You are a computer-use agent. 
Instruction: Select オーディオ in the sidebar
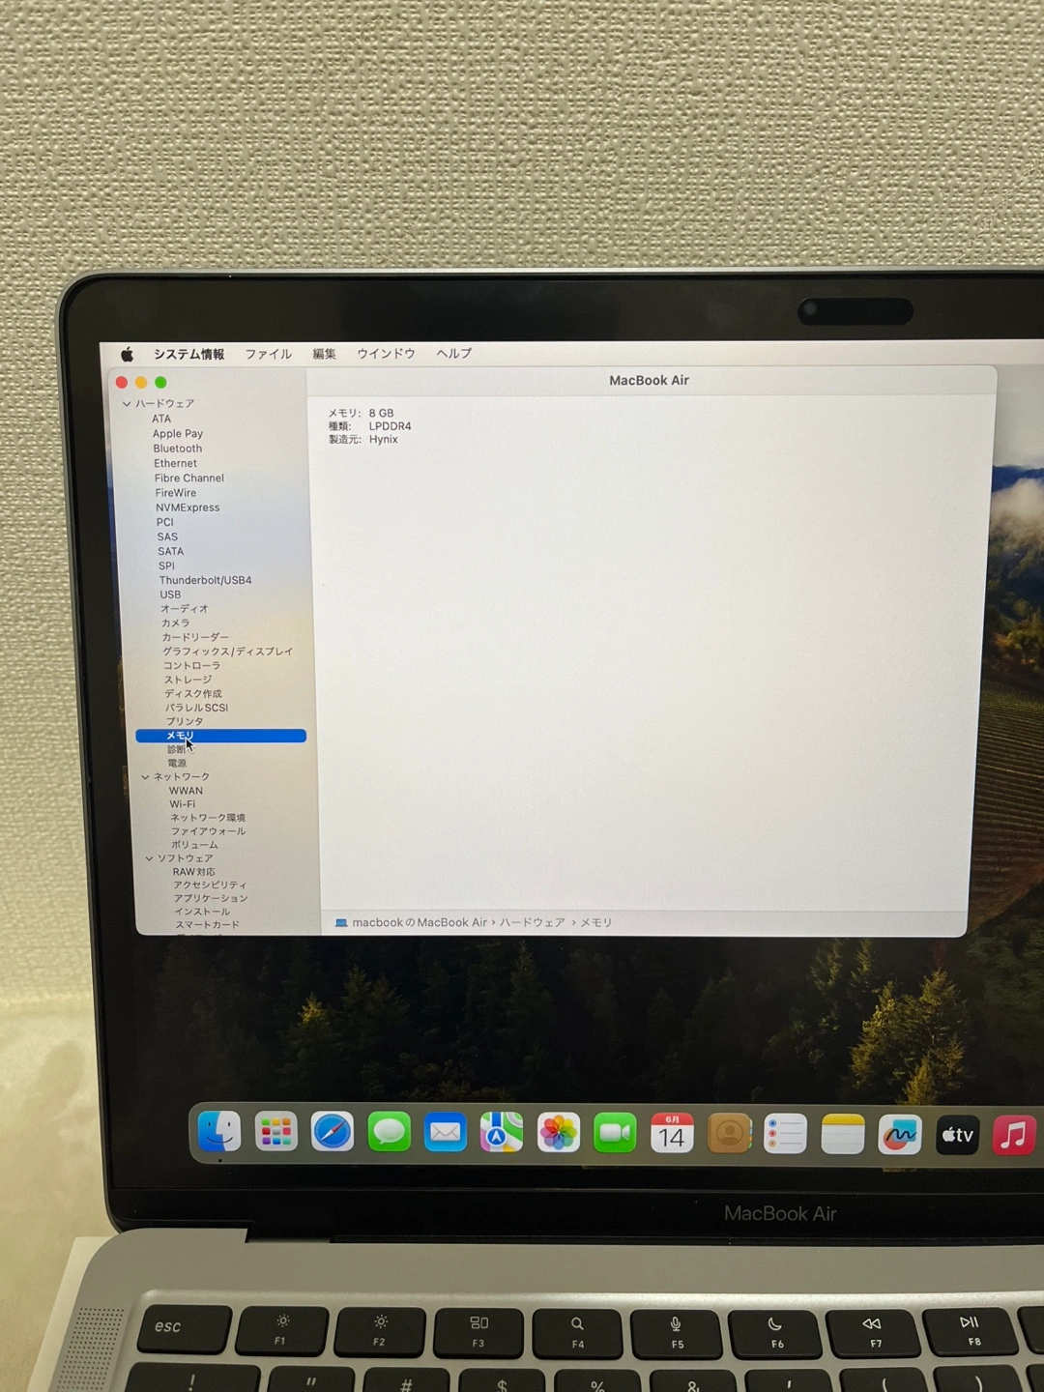click(185, 609)
